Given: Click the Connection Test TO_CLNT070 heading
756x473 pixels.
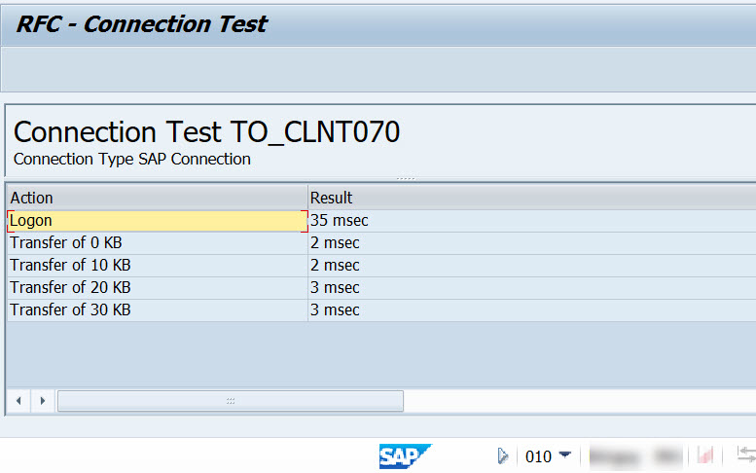Looking at the screenshot, I should point(206,132).
